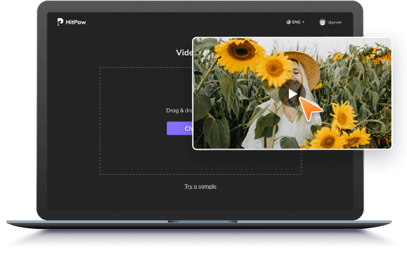
Task: Play the sunflower video preview
Action: [293, 94]
